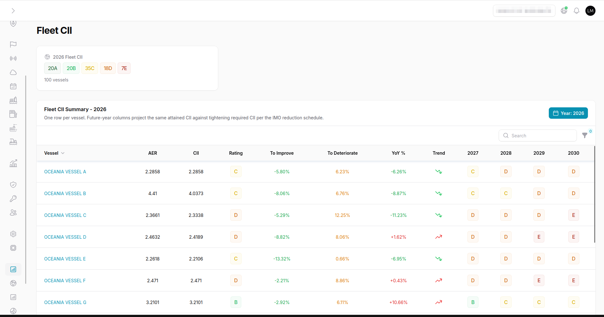This screenshot has height=317, width=604.
Task: Open the LM user avatar menu
Action: [x=590, y=11]
